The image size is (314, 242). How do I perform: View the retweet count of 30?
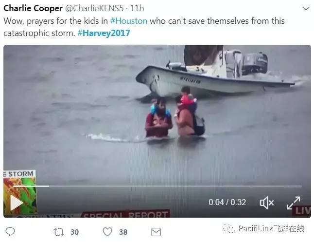pyautogui.click(x=74, y=232)
